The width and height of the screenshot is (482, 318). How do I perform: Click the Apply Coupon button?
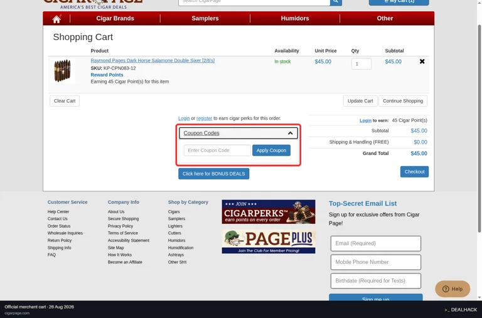coord(271,151)
